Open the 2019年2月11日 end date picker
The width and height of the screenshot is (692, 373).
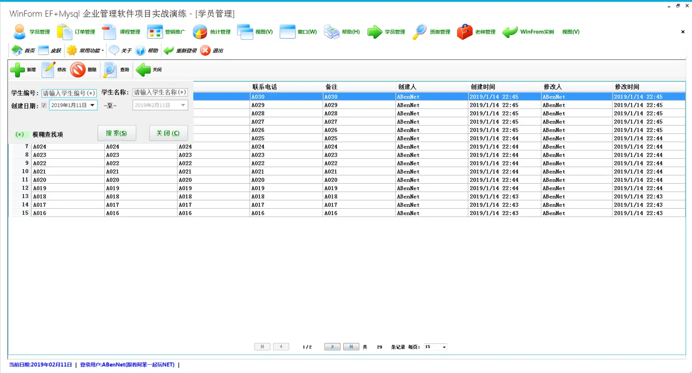[160, 105]
